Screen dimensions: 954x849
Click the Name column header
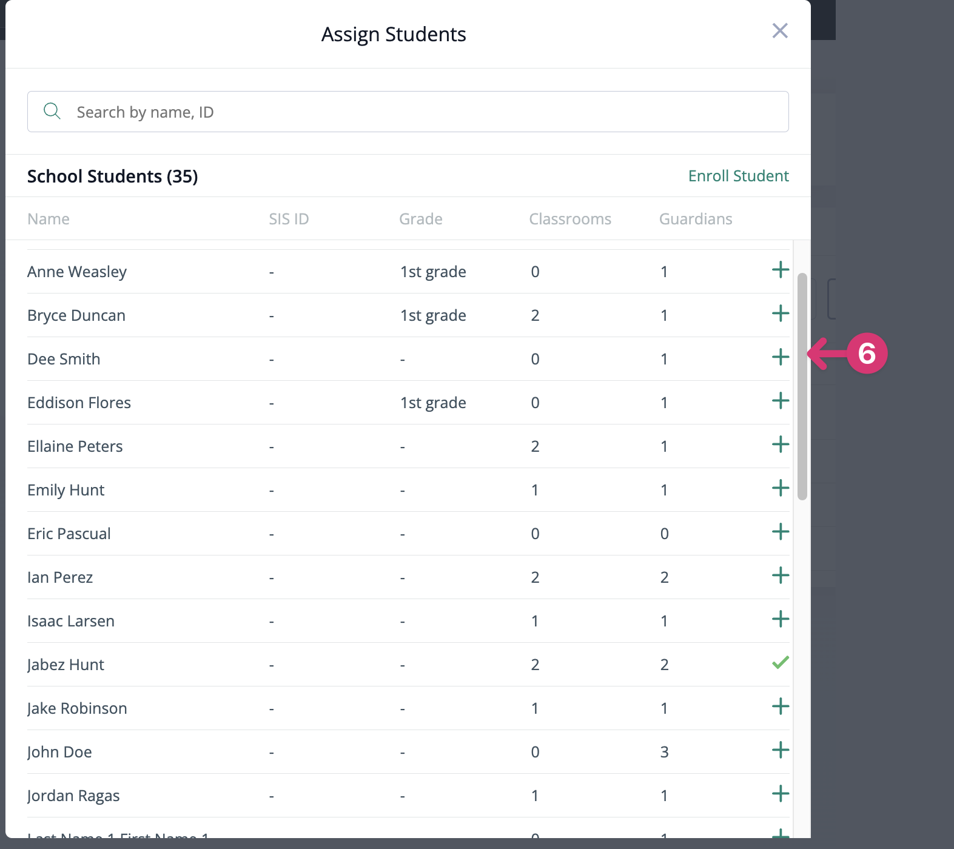pyautogui.click(x=49, y=219)
